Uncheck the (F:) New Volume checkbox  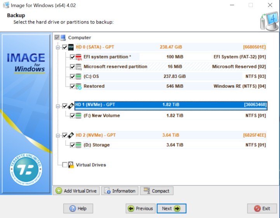point(72,116)
